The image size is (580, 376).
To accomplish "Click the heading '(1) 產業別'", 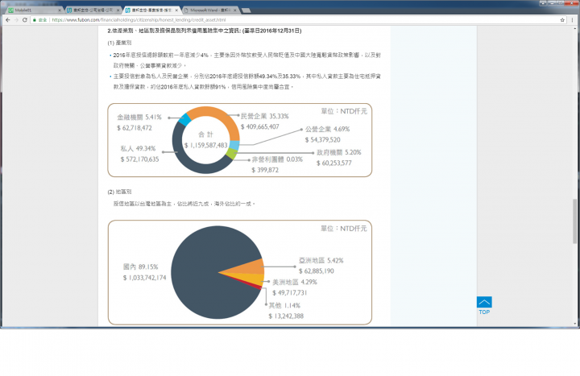I will pos(119,43).
